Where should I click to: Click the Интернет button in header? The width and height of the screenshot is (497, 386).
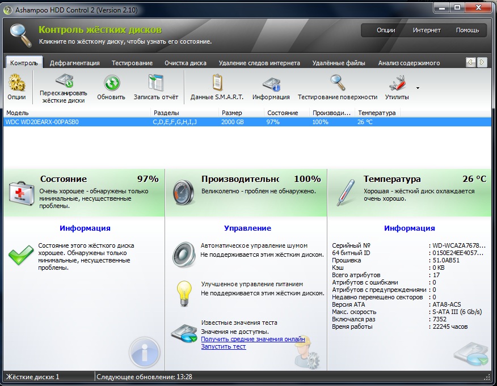pos(427,30)
